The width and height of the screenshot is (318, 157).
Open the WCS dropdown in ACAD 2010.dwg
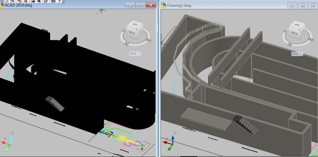coord(135,54)
